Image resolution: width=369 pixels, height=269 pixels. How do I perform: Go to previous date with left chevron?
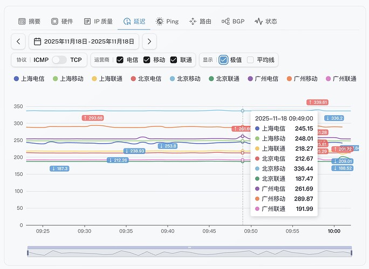18,41
